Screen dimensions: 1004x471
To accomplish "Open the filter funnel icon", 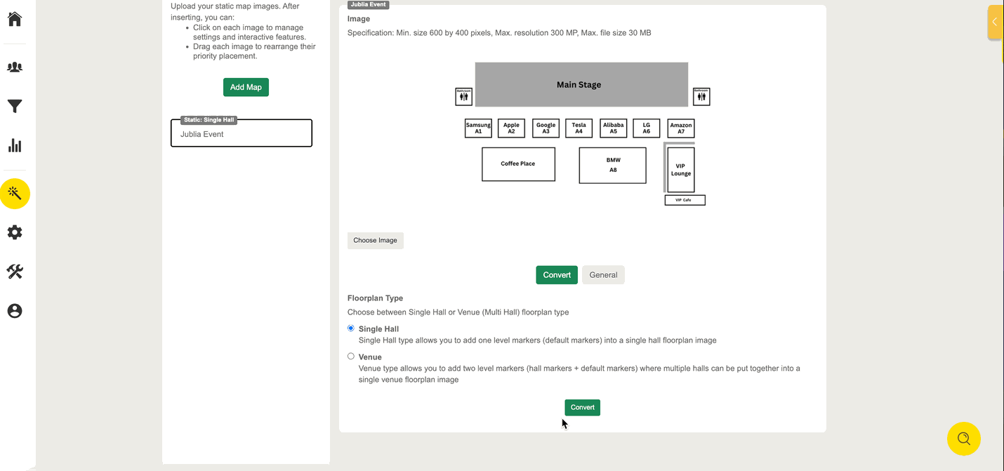I will coord(15,107).
